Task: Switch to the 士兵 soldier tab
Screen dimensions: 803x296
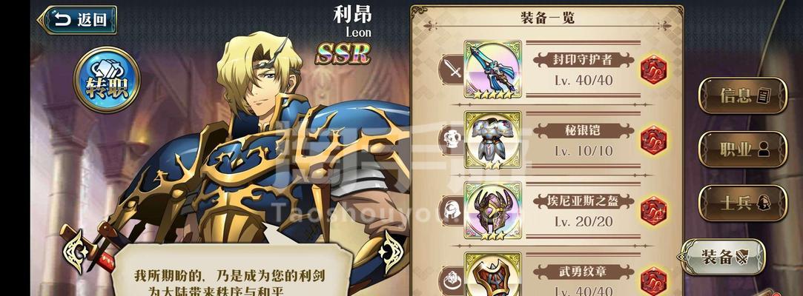Action: 742,203
